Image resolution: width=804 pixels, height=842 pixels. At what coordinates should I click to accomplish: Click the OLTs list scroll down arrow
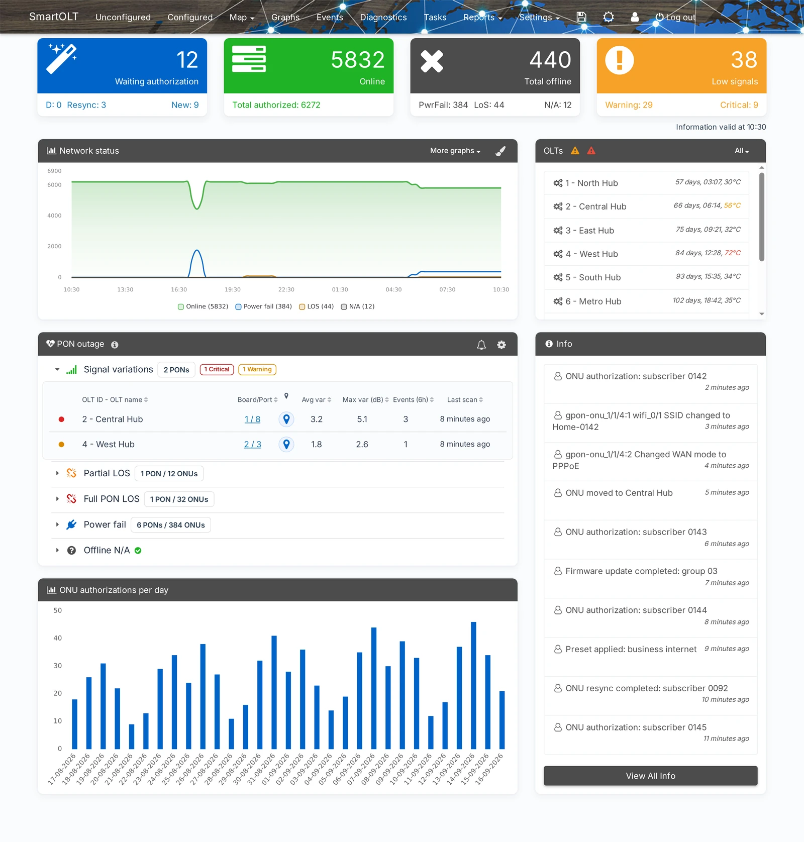coord(762,314)
